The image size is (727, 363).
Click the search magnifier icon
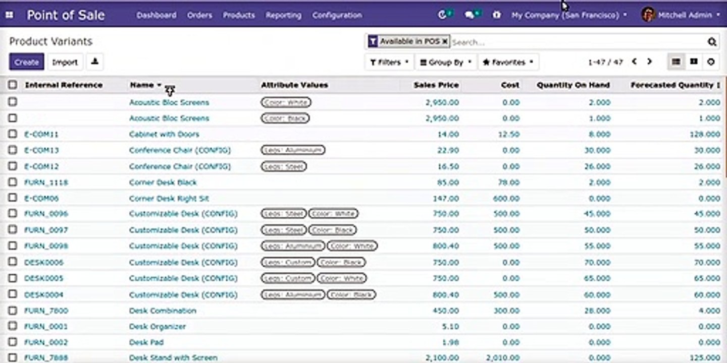(x=712, y=42)
